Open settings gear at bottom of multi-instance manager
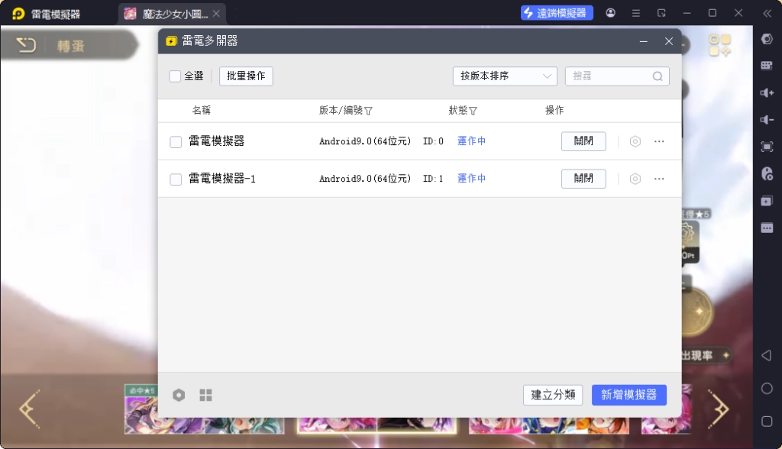The height and width of the screenshot is (449, 782). (x=179, y=395)
